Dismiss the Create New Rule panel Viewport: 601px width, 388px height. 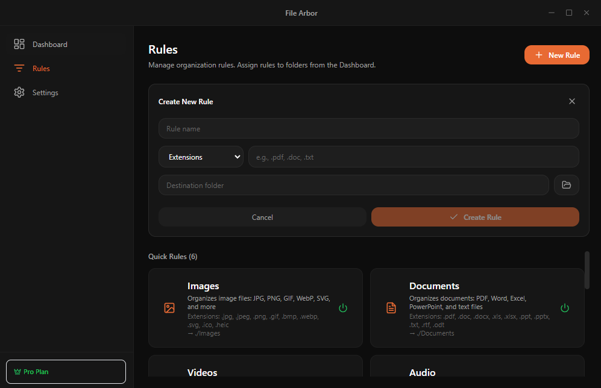click(571, 101)
